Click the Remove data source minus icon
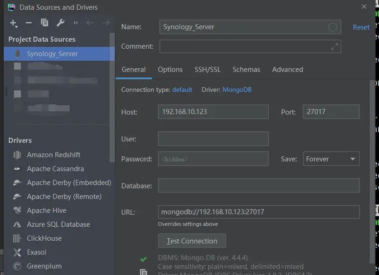 point(29,23)
